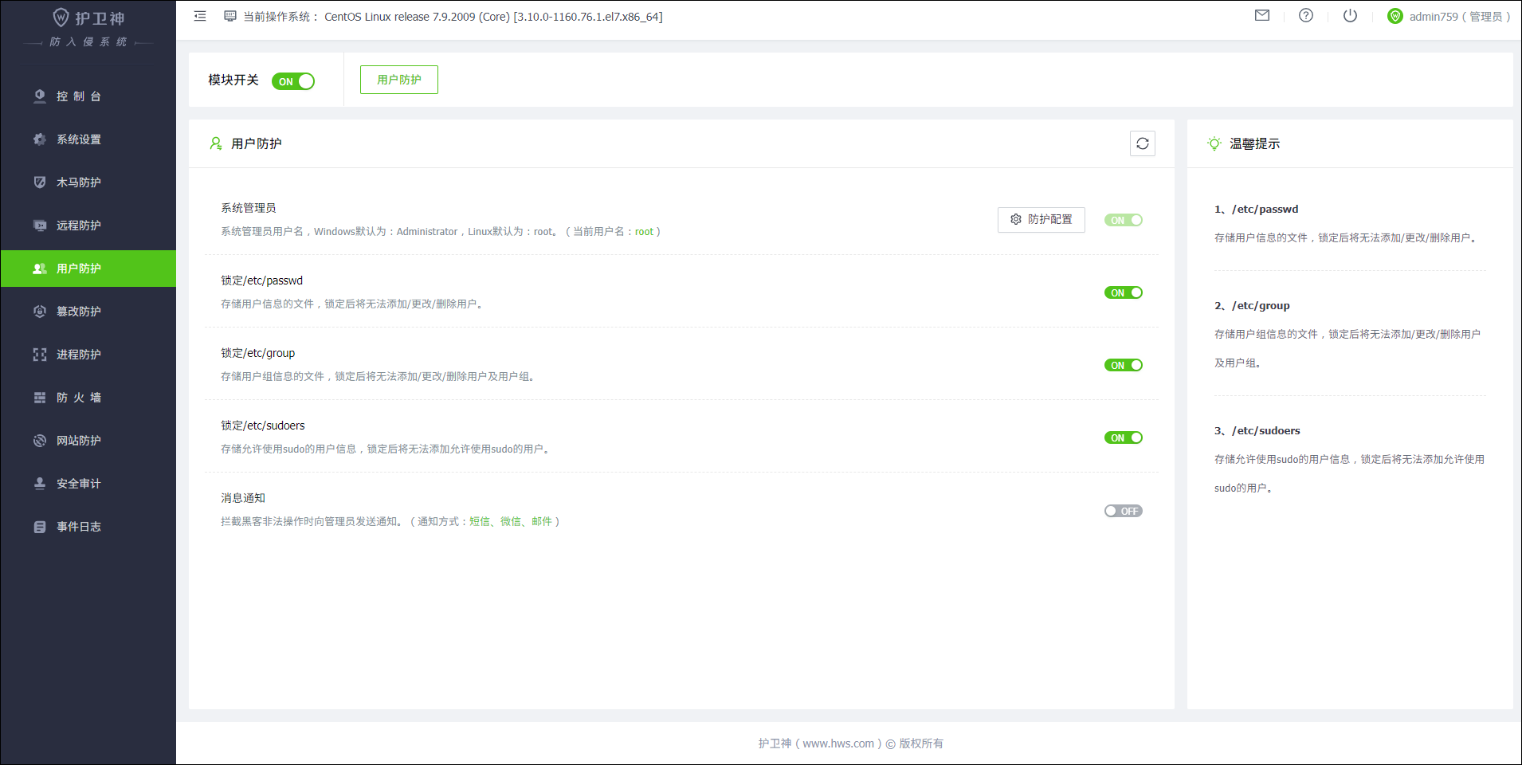Click the 3、/etc/sudoers tip title
The height and width of the screenshot is (765, 1522).
(x=1257, y=431)
